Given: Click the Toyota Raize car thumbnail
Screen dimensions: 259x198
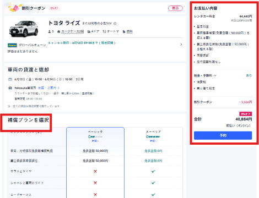Looking at the screenshot, I should click(x=24, y=29).
